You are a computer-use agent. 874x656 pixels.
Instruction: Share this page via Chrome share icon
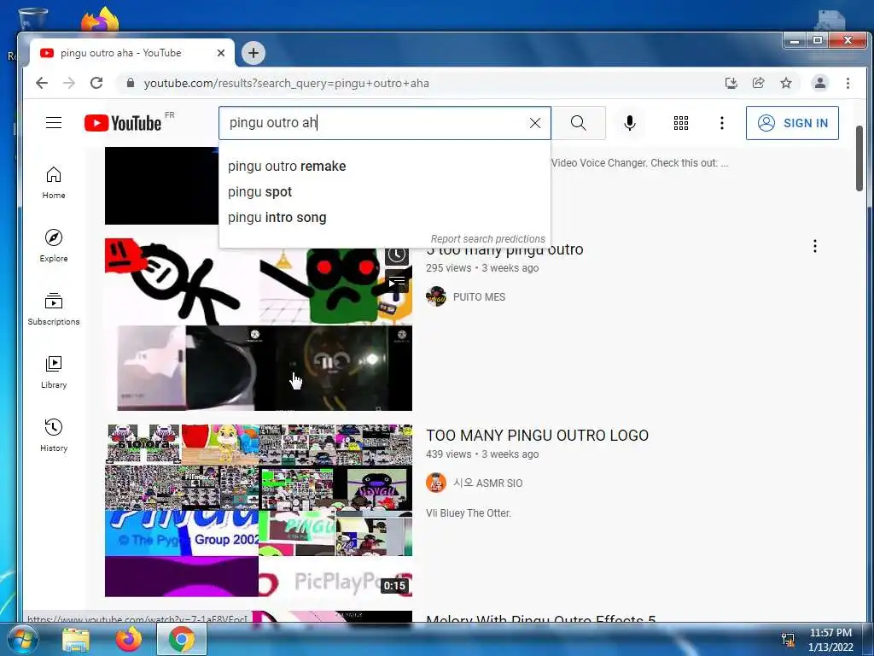759,83
